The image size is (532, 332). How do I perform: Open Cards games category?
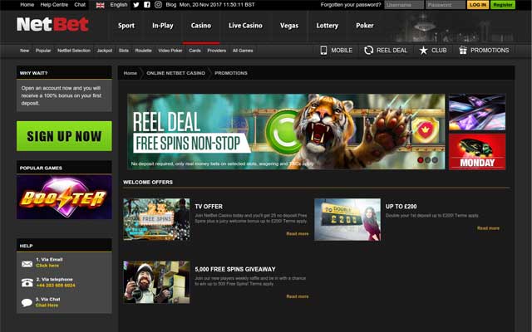(195, 51)
